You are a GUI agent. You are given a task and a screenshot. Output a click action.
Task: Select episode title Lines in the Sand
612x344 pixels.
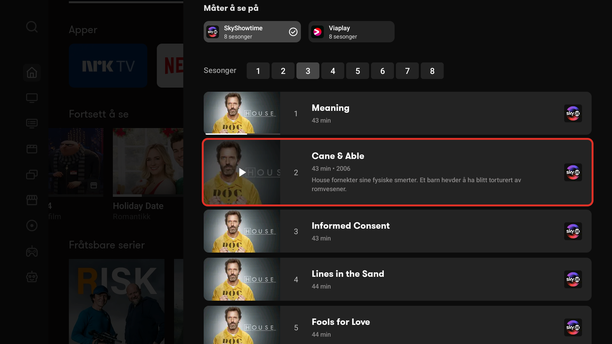click(x=348, y=274)
